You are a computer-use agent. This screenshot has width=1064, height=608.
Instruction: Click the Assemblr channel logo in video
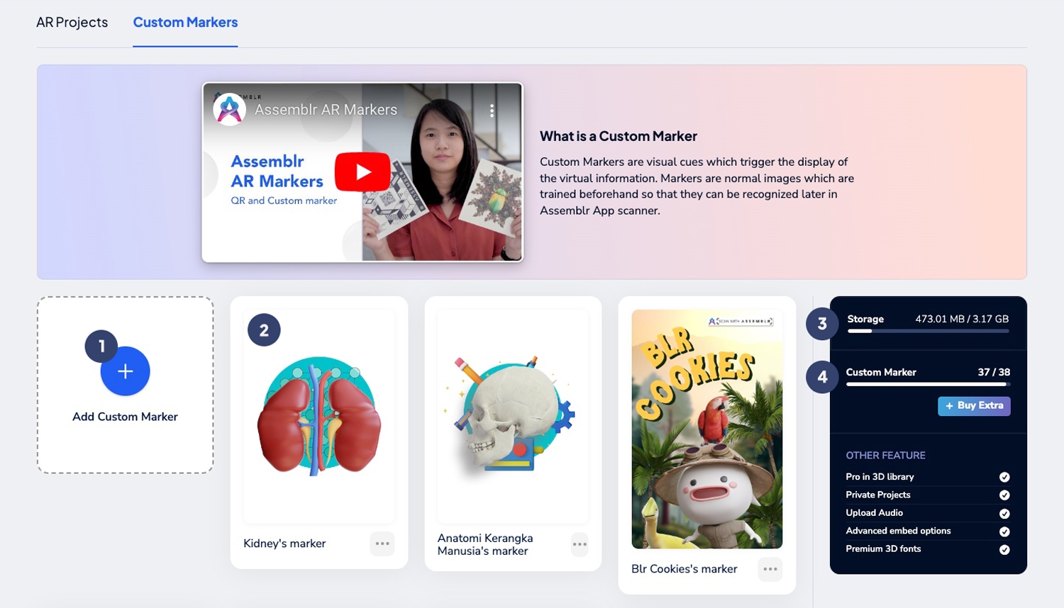pyautogui.click(x=229, y=109)
